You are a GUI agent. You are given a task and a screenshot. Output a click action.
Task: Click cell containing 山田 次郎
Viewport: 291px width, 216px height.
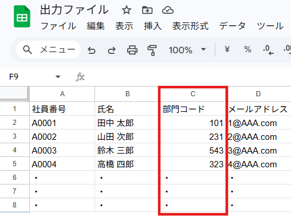[x=128, y=136]
